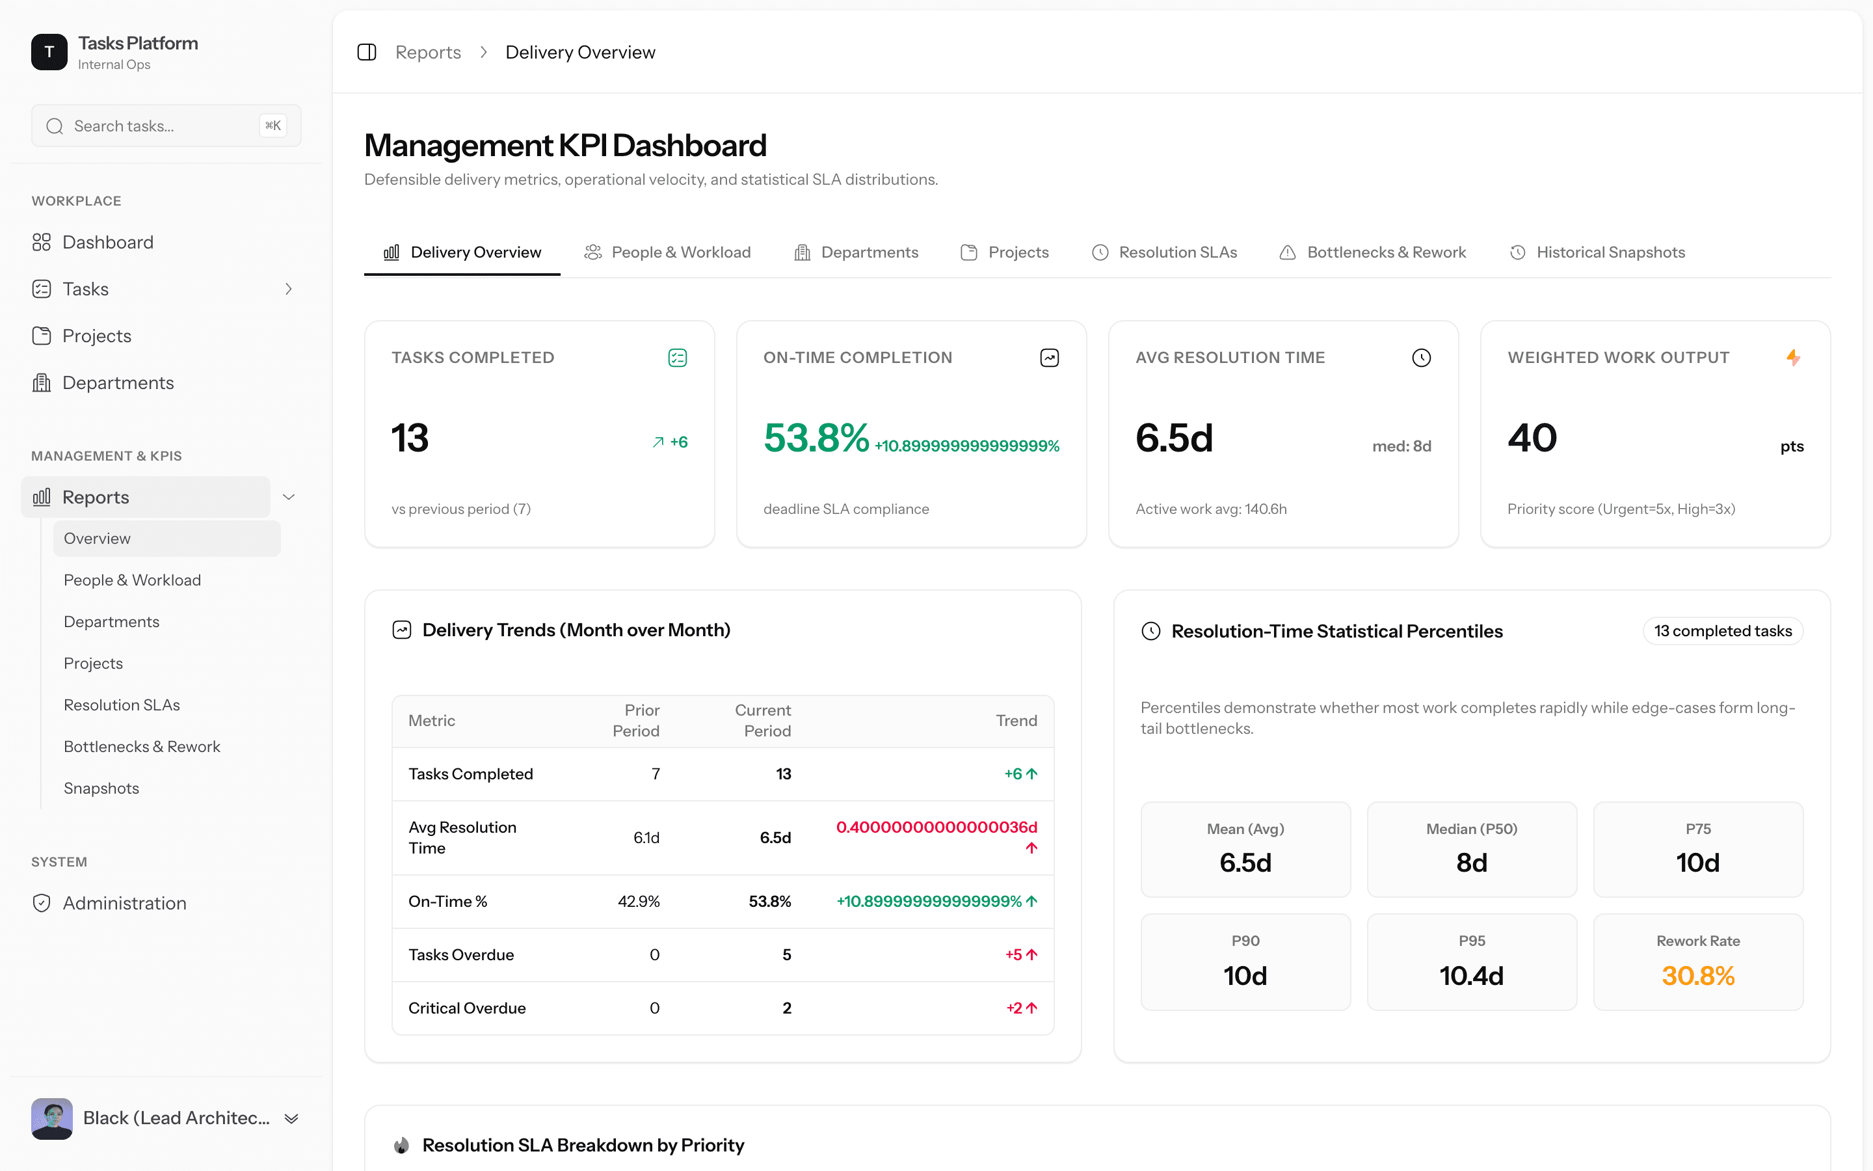
Task: Click the 13 completed tasks badge
Action: [x=1723, y=631]
